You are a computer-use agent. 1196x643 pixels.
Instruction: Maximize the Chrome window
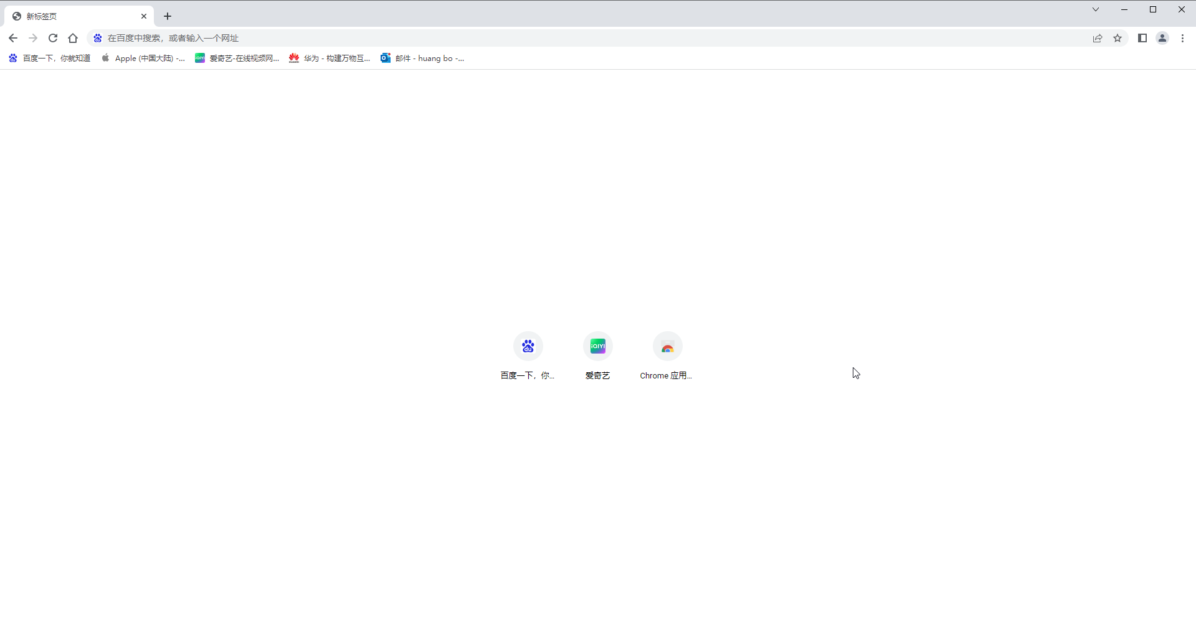[x=1153, y=9]
